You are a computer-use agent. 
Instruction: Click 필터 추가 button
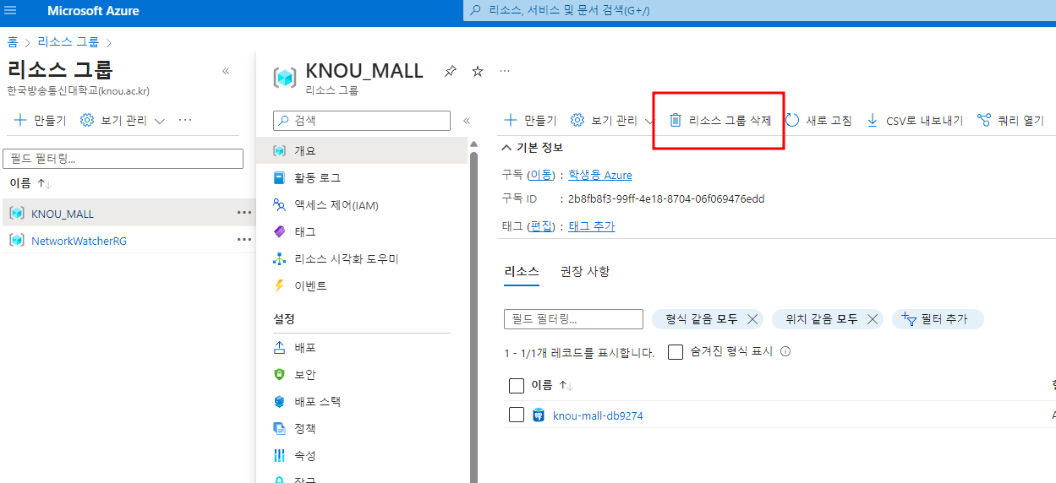(938, 319)
